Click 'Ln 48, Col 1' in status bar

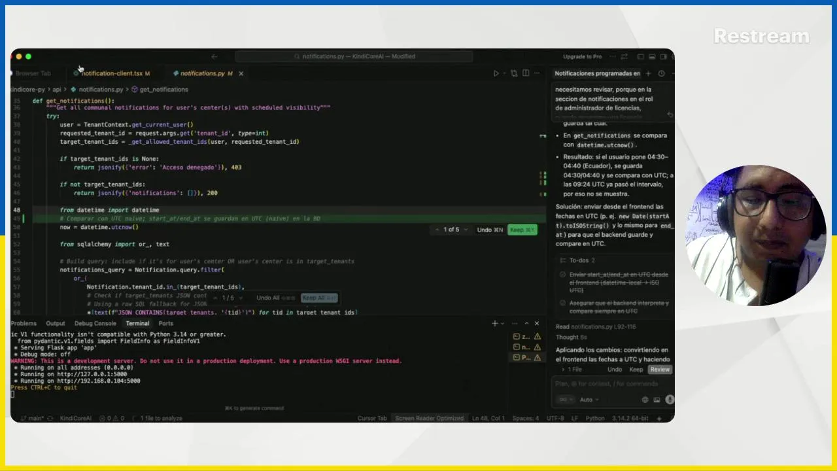point(489,418)
